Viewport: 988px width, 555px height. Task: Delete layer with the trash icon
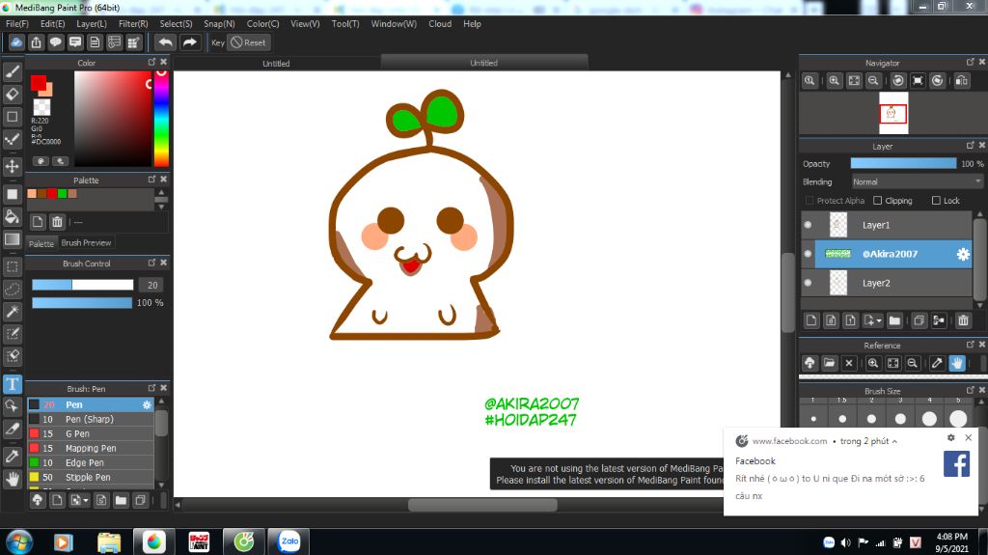click(963, 320)
